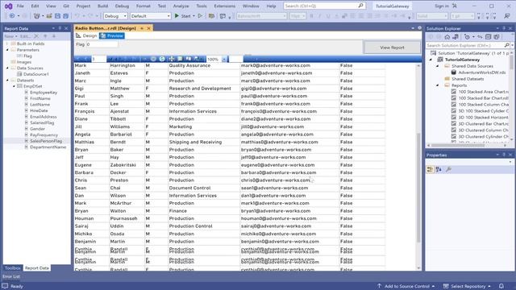
Task: Click the Page Setup icon in the preview toolbar
Action: click(x=189, y=59)
